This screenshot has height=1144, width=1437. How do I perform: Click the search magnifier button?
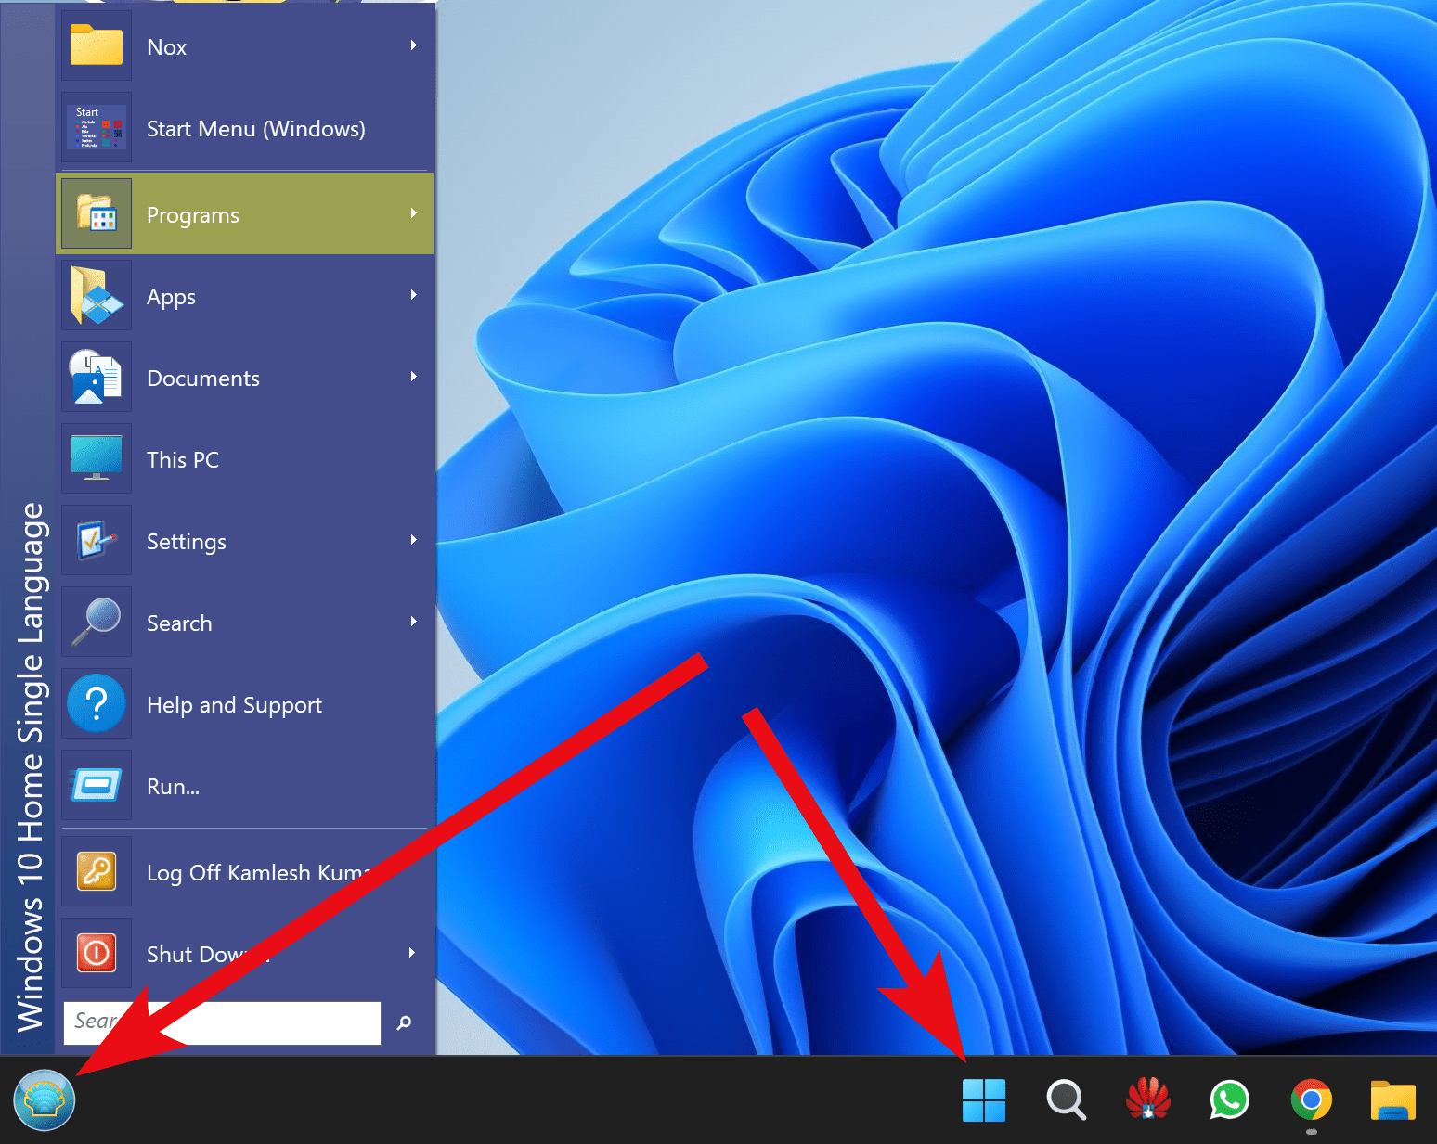(403, 1022)
